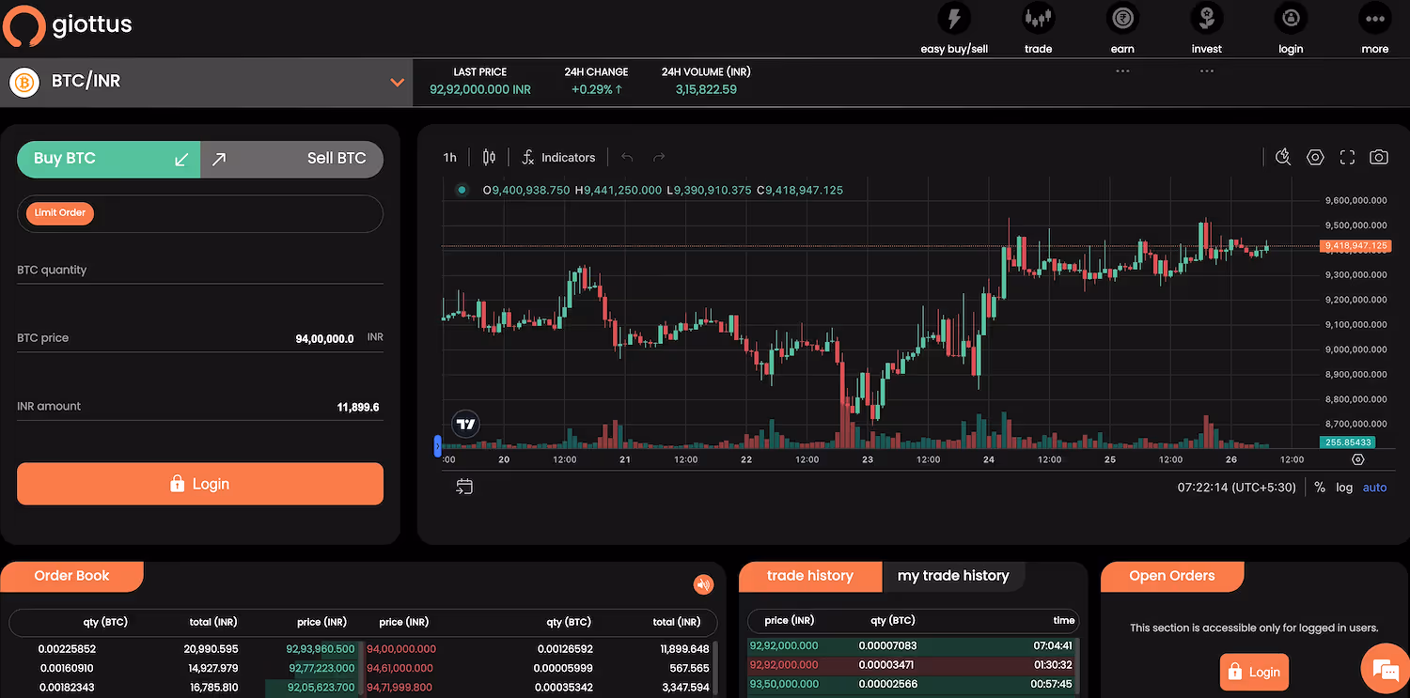1410x698 pixels.
Task: Click the large orange Login button
Action: click(200, 484)
